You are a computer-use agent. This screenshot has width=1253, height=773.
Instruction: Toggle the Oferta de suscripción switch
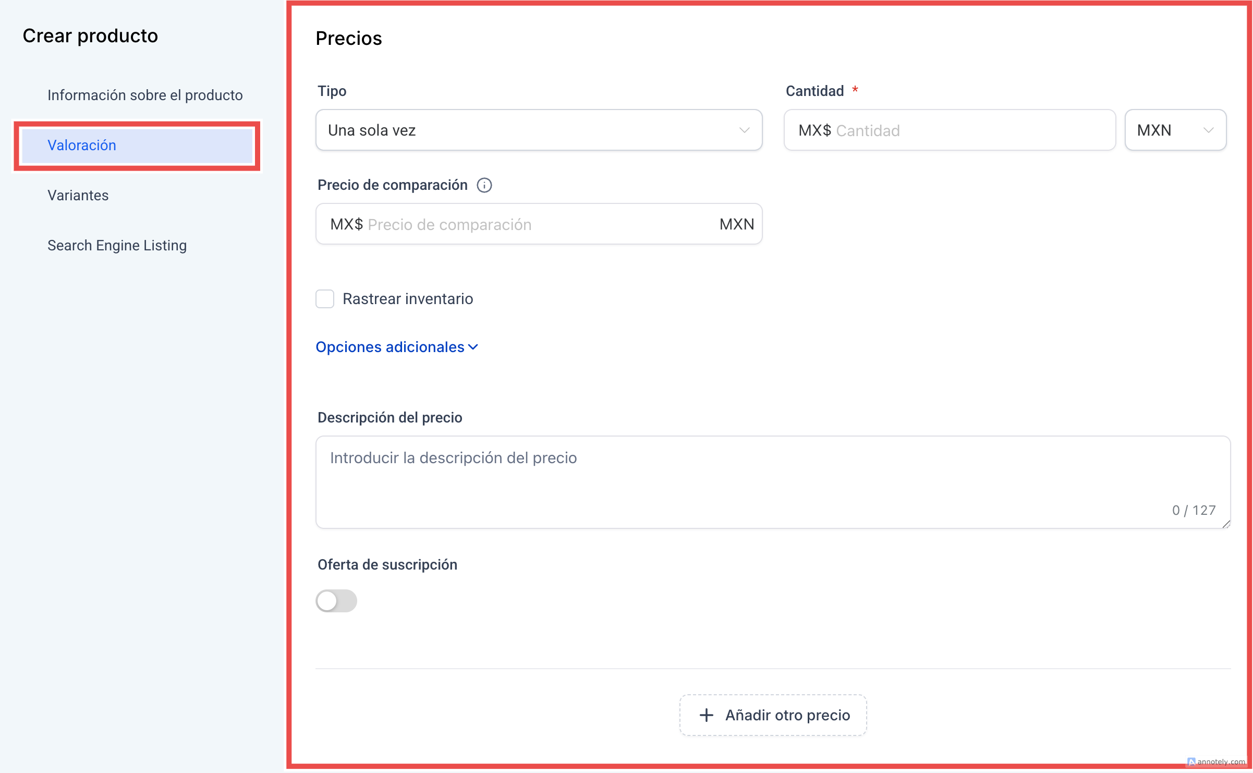[x=336, y=601]
